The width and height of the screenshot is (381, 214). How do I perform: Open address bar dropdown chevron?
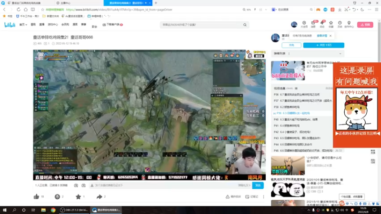pyautogui.click(x=266, y=10)
